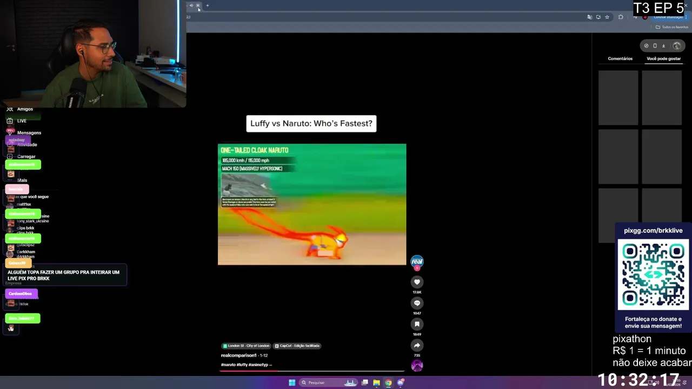The width and height of the screenshot is (692, 389).
Task: Open the Chrome three-dot menu
Action: pos(687,17)
